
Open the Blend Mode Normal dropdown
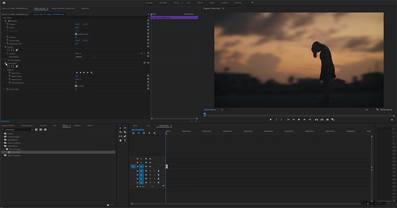pyautogui.click(x=86, y=57)
